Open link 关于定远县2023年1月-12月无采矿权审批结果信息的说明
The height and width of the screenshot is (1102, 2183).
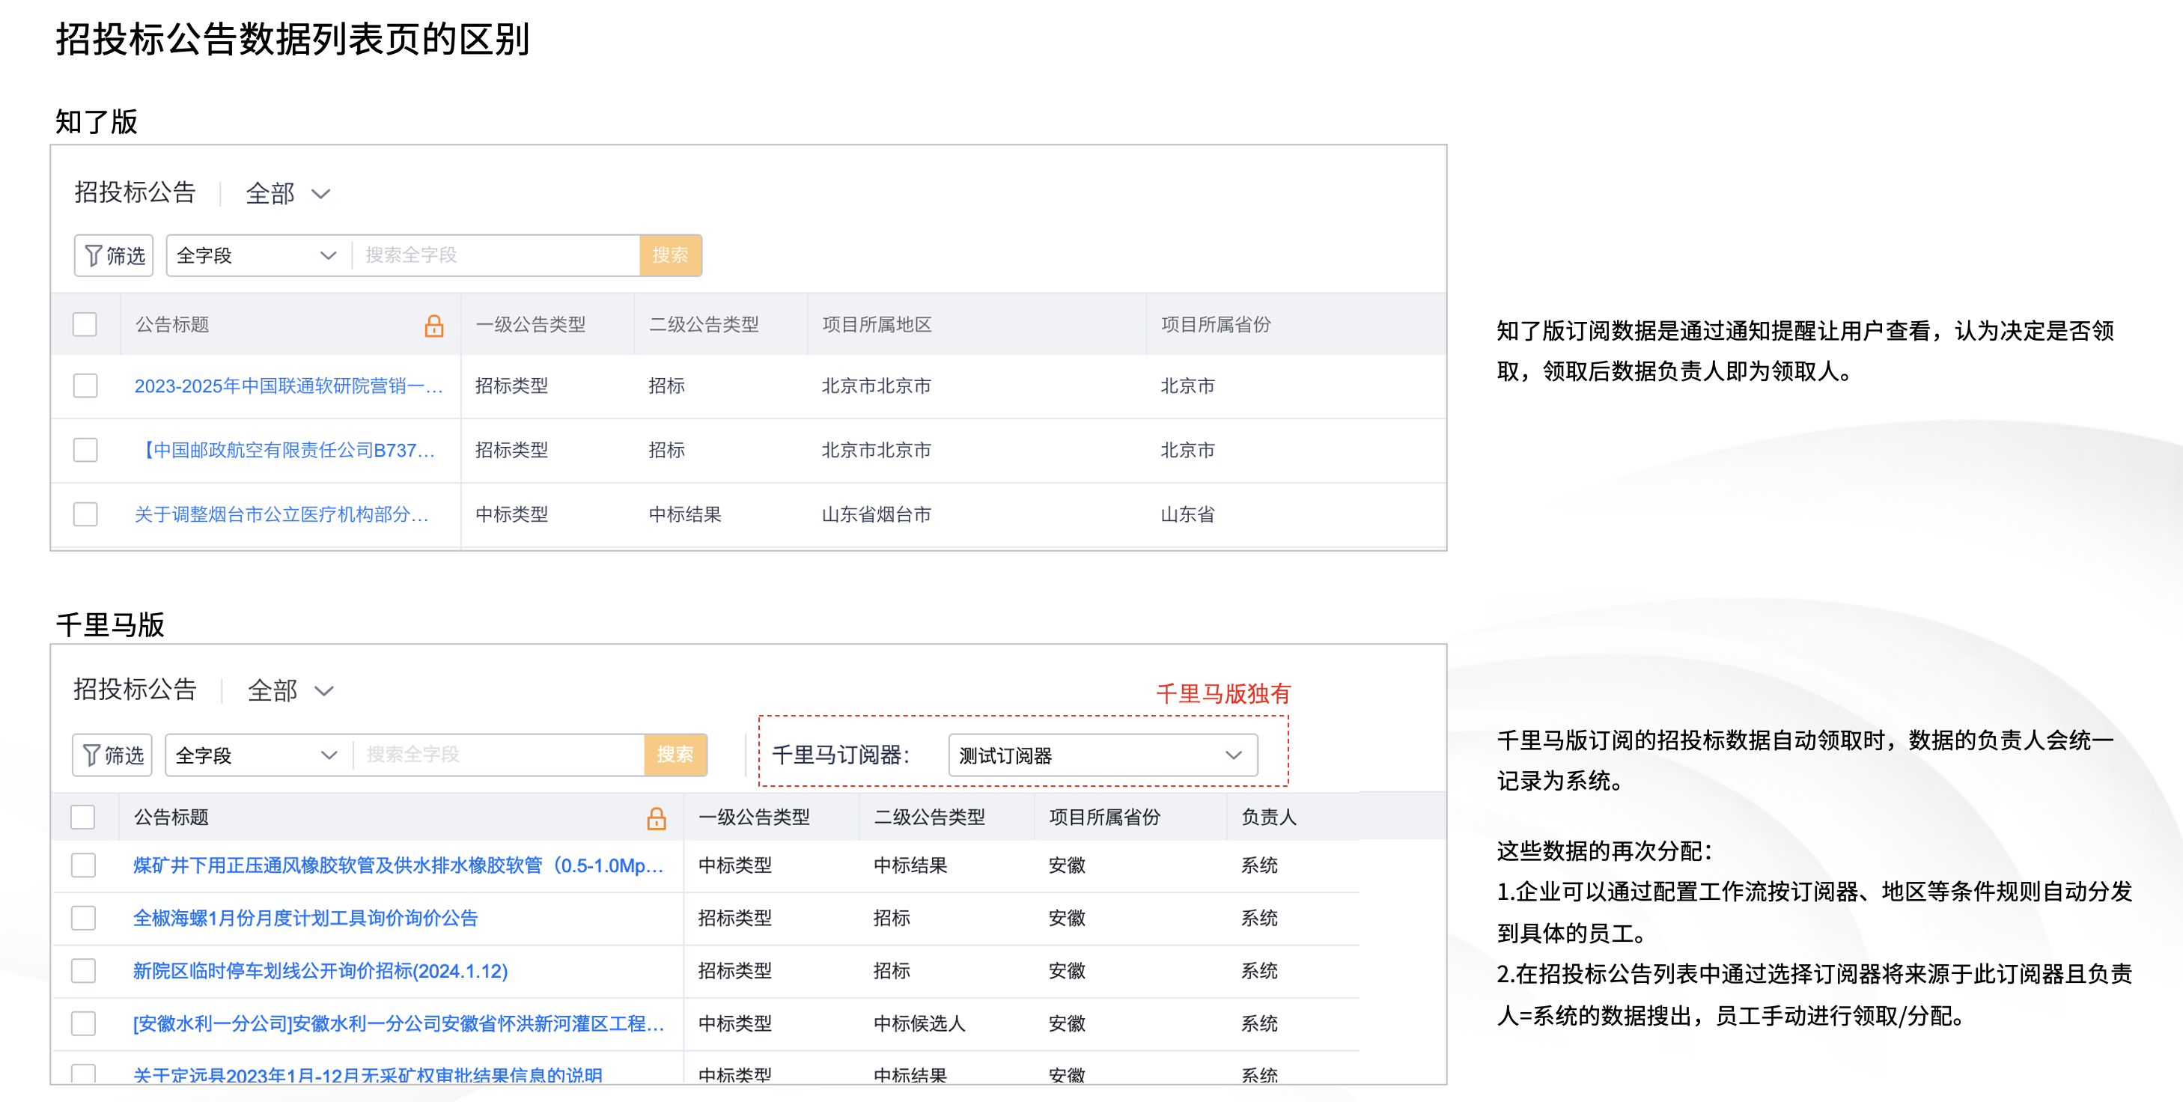[368, 1075]
